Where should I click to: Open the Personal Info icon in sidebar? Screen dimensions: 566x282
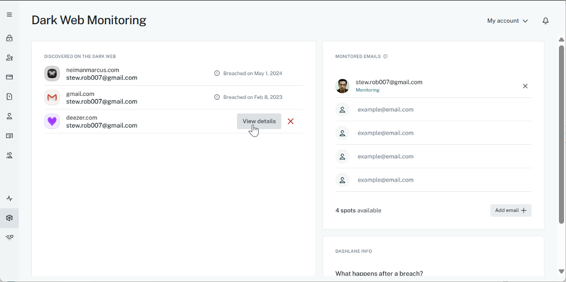click(9, 117)
